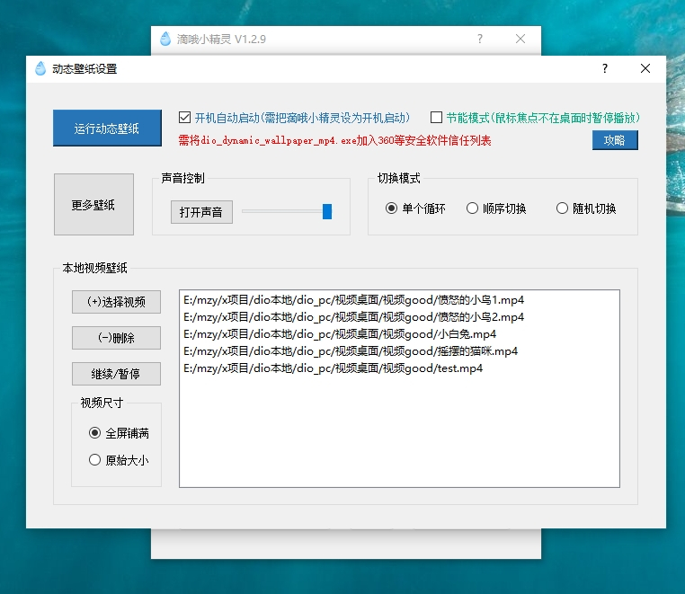Click the water drop icon in 动态壁纸设置 title bar
Screen dimensions: 685x594
point(40,68)
